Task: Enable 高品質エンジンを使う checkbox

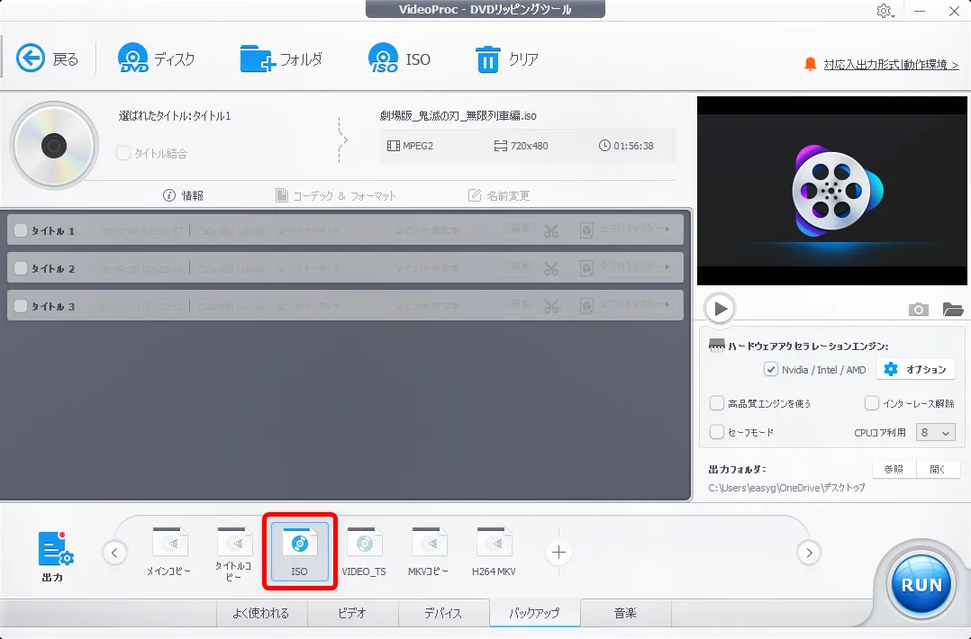Action: coord(716,403)
